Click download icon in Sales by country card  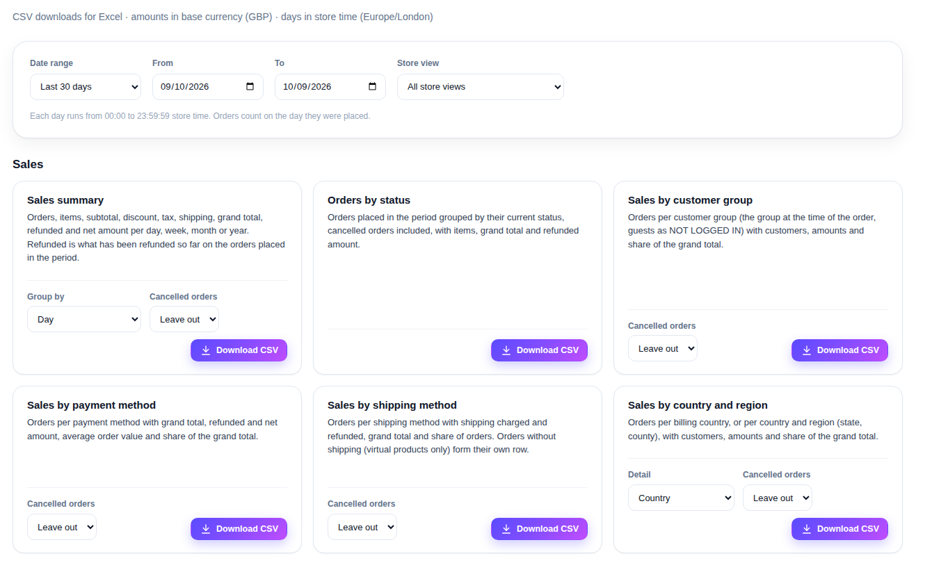tap(807, 529)
